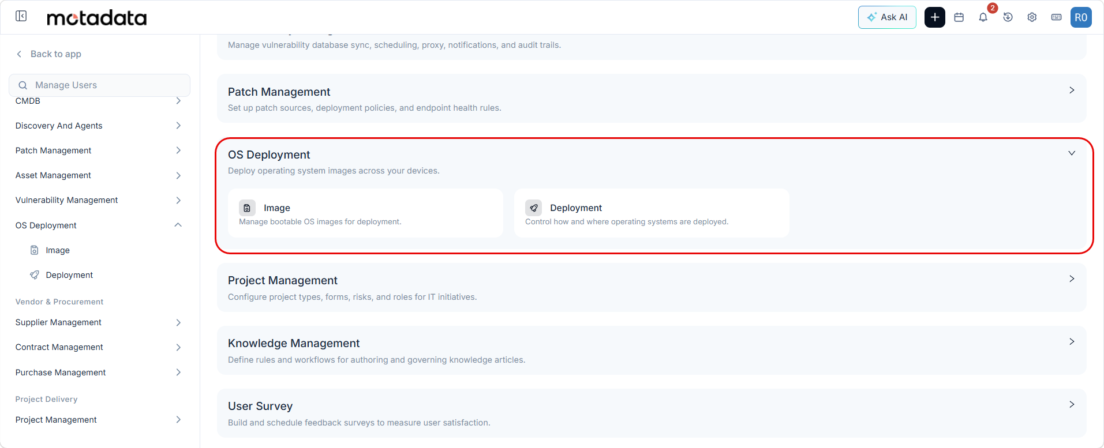
Task: Click the text 'Manage bootable OS images for deployment.'
Action: click(320, 222)
